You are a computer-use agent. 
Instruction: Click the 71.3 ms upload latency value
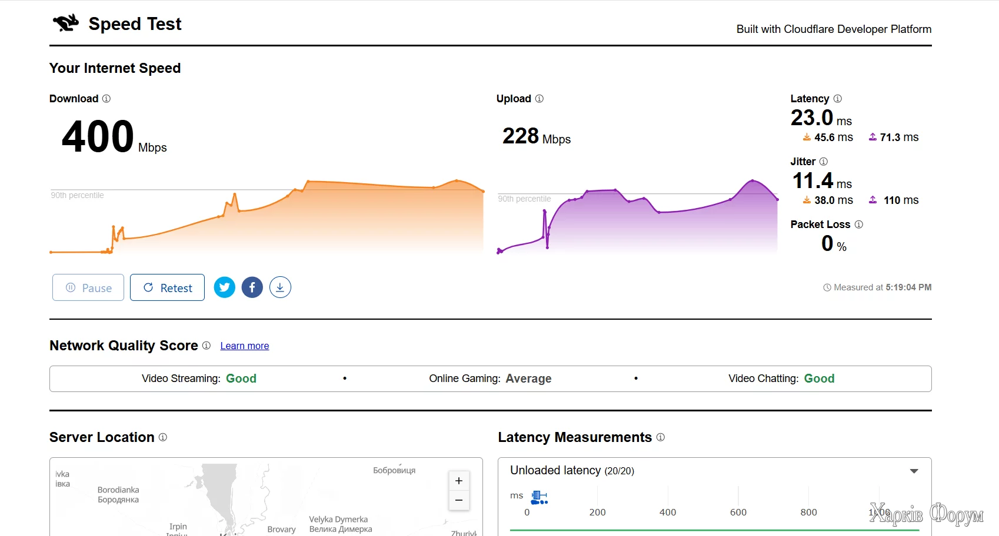[x=900, y=138]
